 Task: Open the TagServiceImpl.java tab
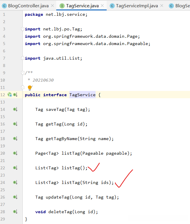137,6
